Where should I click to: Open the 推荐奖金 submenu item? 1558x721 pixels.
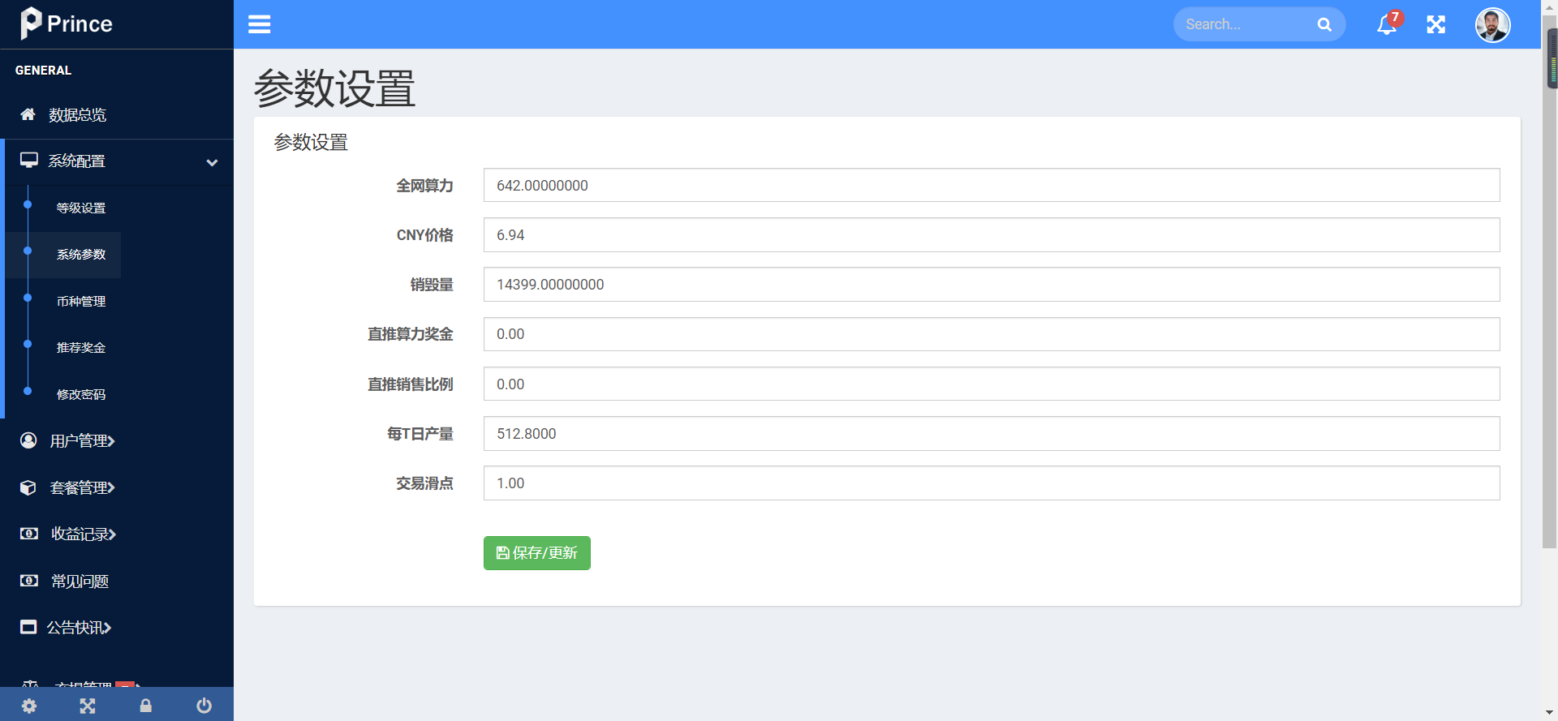tap(81, 348)
